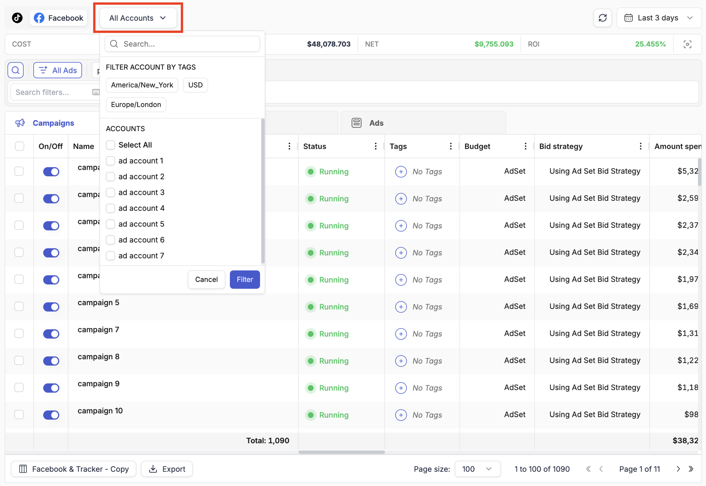Open the Status column menu dots
The height and width of the screenshot is (486, 706).
point(375,146)
